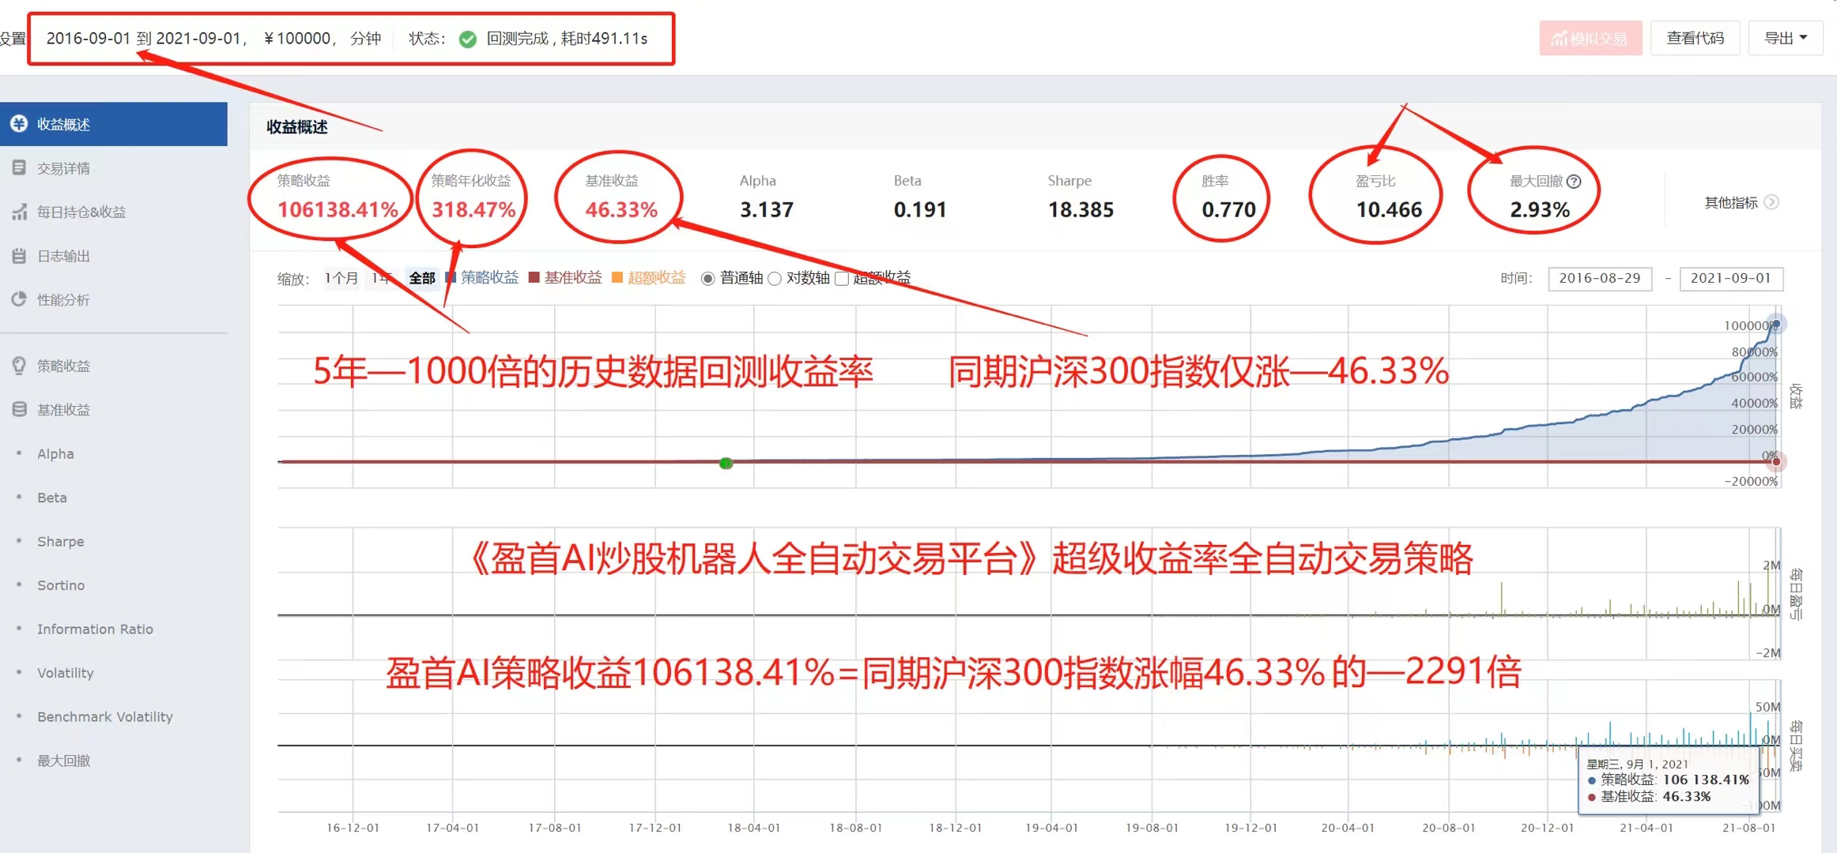
Task: Click the 性能分析 pie chart icon
Action: point(19,299)
